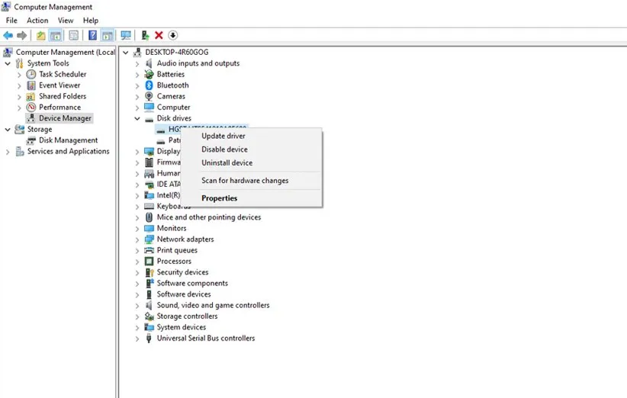This screenshot has width=627, height=398.
Task: Click the Properties toolbar icon
Action: pyautogui.click(x=74, y=35)
